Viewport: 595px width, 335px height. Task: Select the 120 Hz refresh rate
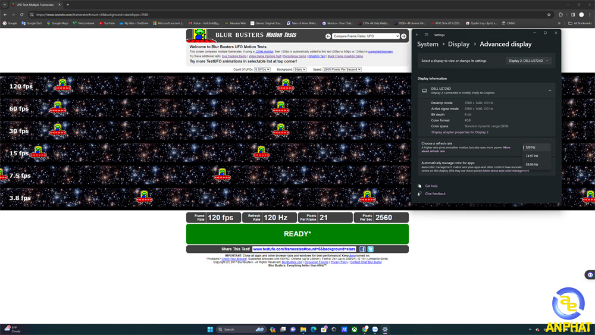tap(537, 147)
